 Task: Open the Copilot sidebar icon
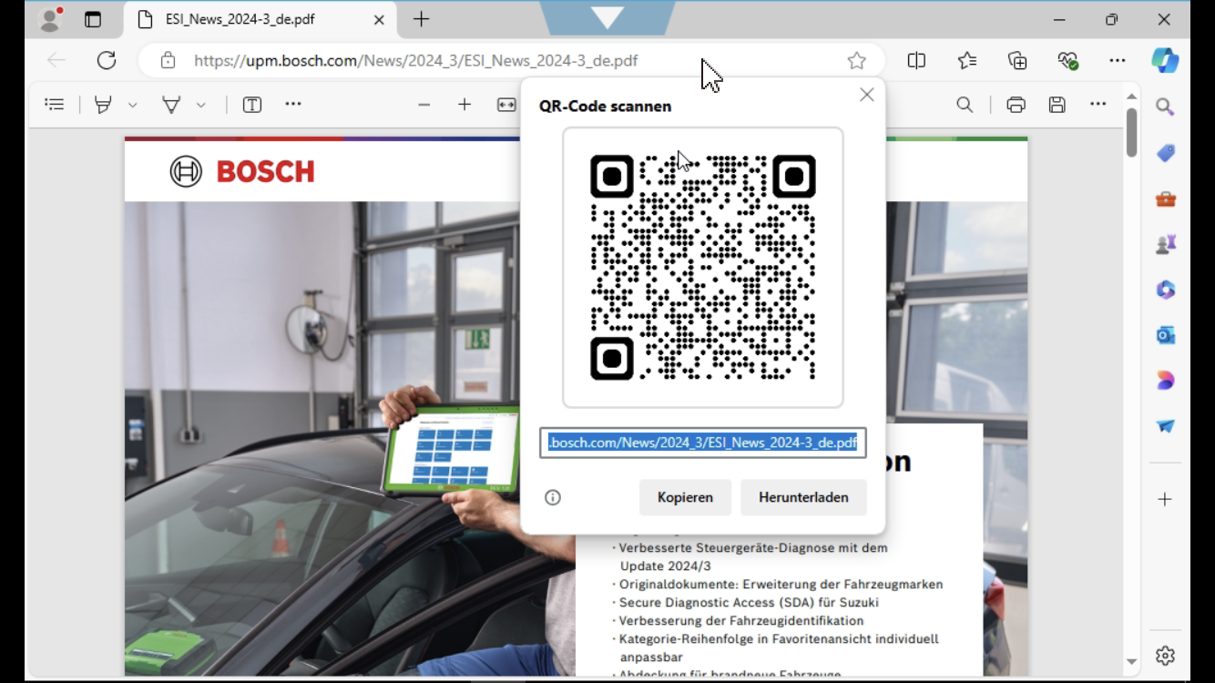click(x=1165, y=60)
